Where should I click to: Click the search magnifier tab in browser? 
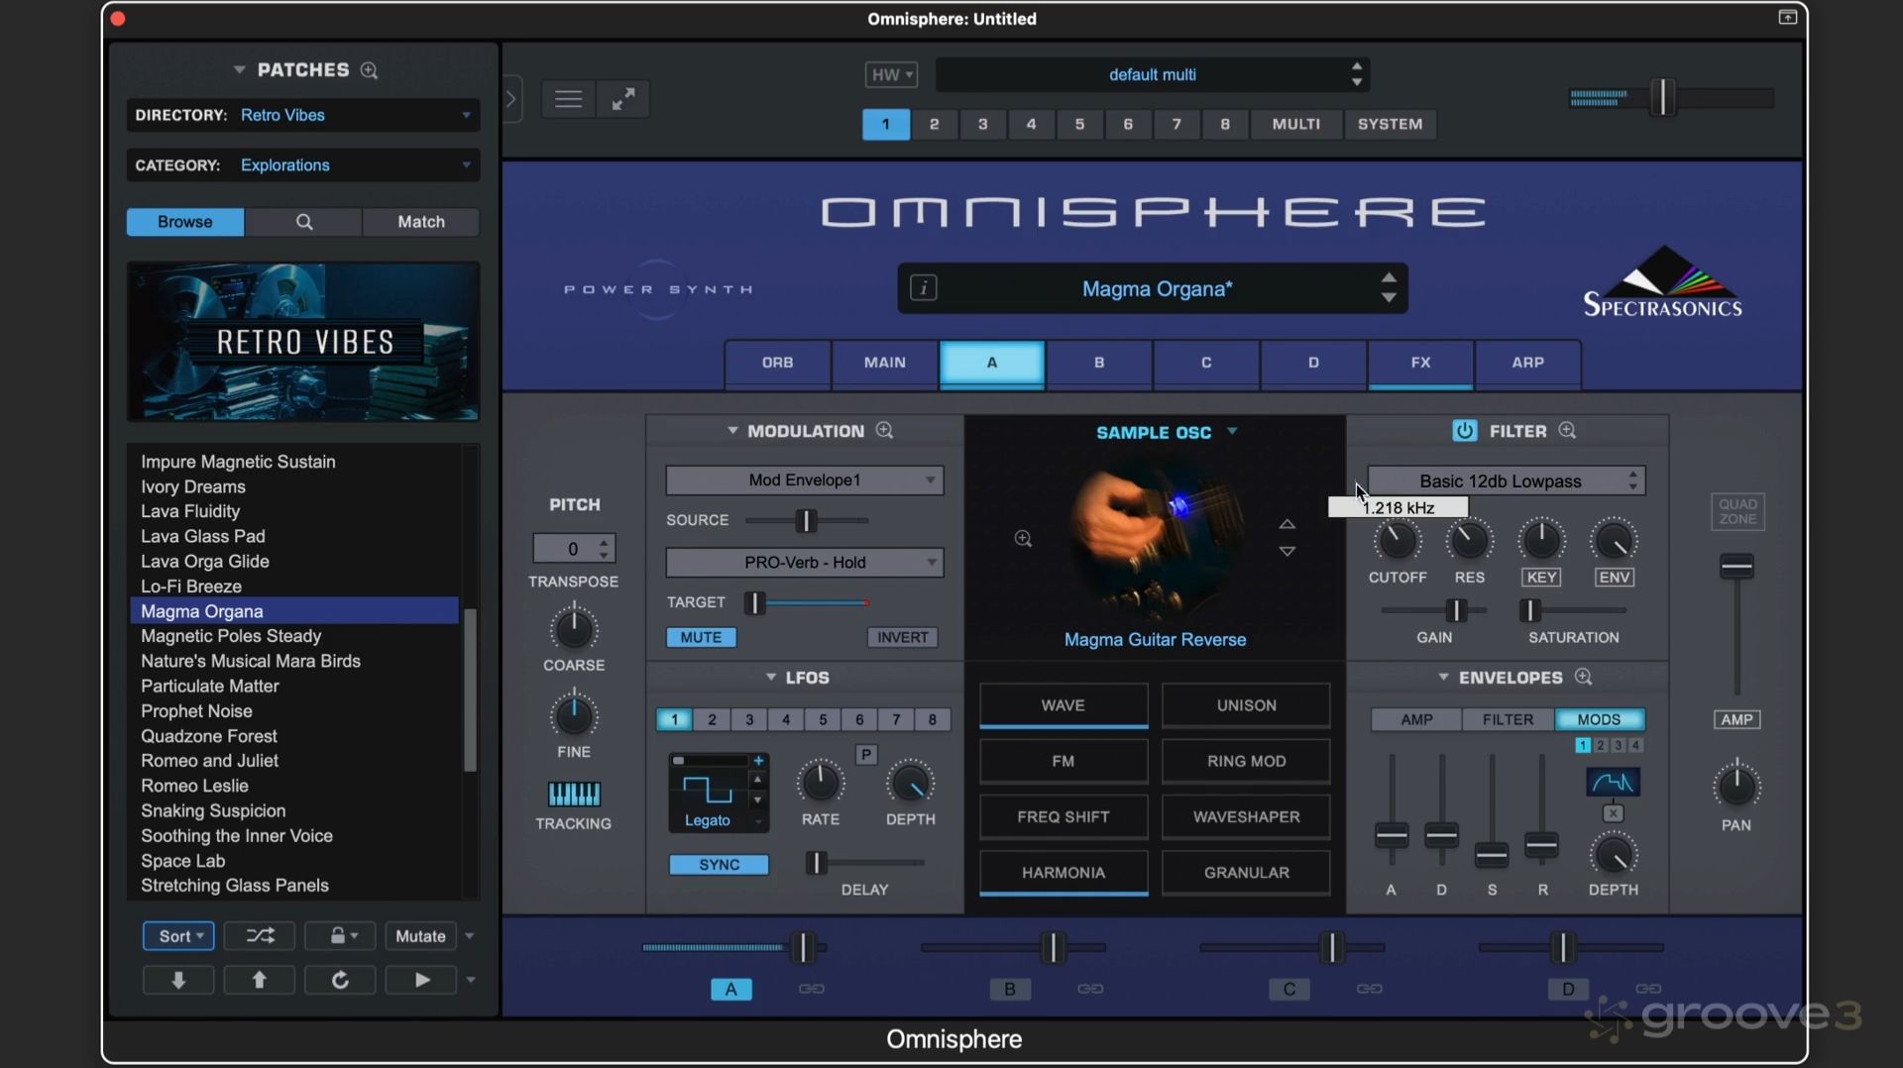[304, 222]
